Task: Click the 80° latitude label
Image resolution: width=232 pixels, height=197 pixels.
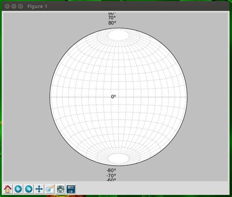Action: pyautogui.click(x=112, y=23)
